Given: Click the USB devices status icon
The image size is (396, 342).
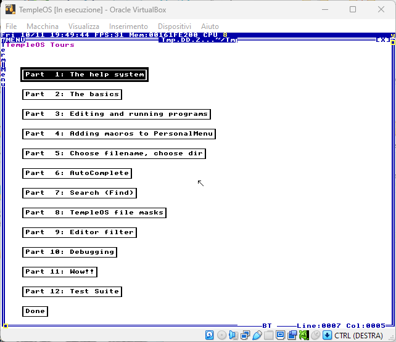Looking at the screenshot, I should (x=257, y=335).
